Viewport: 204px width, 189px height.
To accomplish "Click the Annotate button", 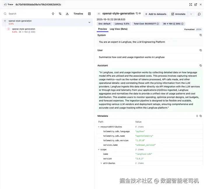I will coord(178,14).
